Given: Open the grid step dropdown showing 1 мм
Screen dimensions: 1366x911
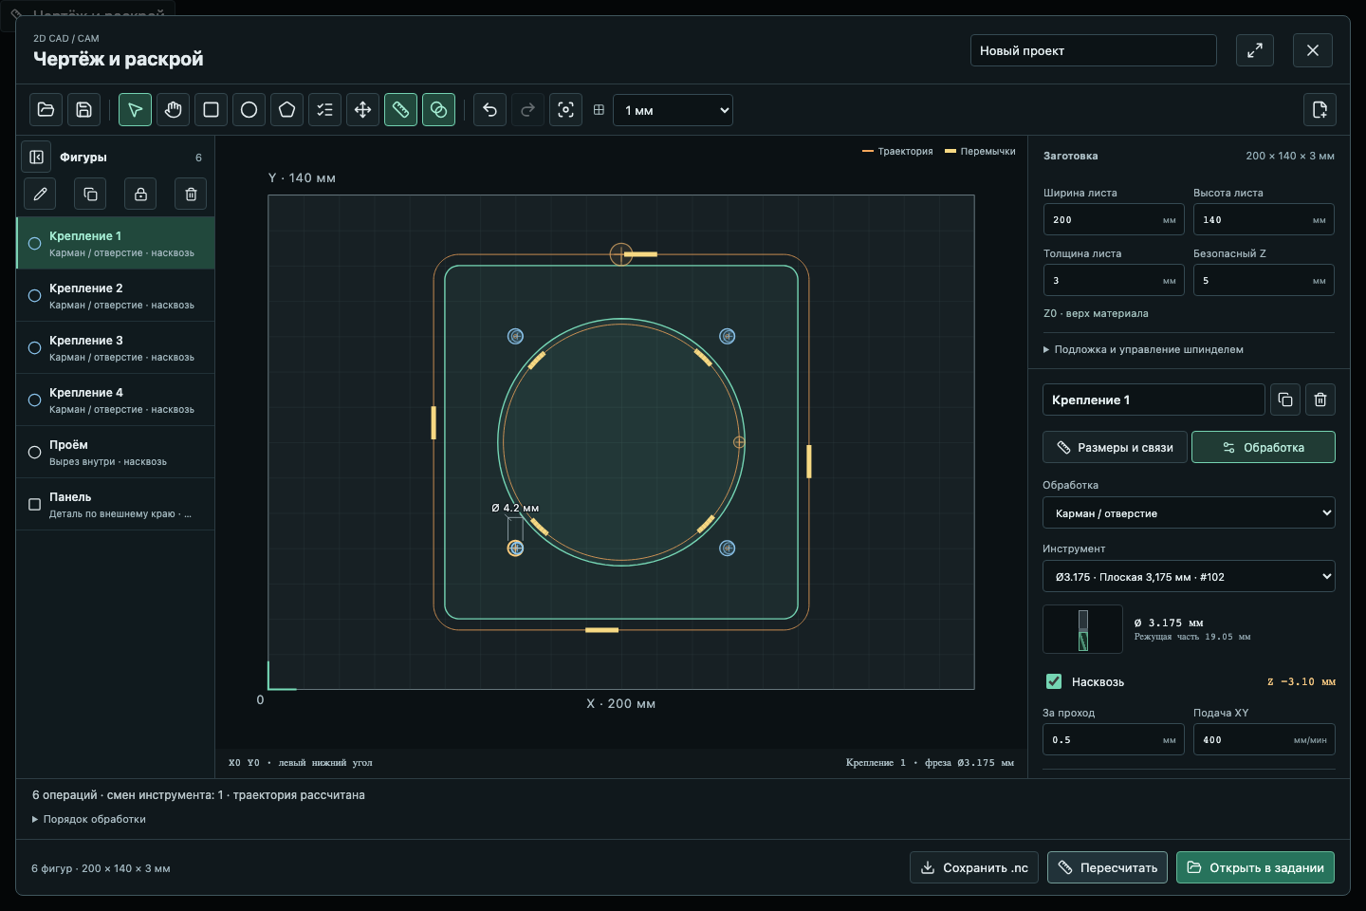Looking at the screenshot, I should (x=673, y=110).
